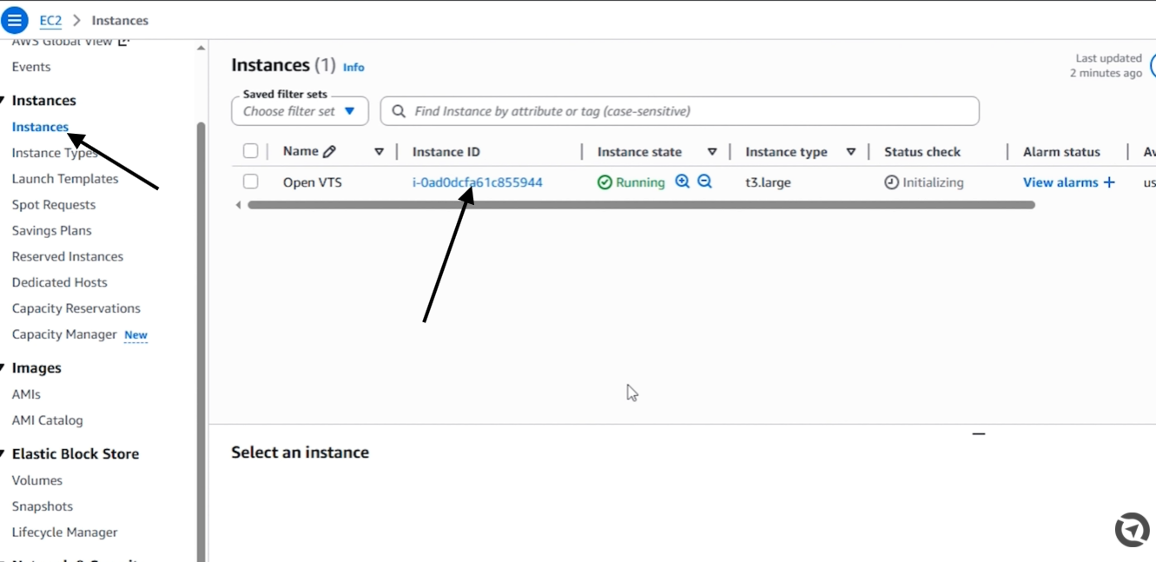Tick the checkbox for Open VTS row
This screenshot has height=562, width=1156.
click(251, 182)
